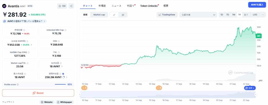Click the orange event marker near 10 Sep
The image size is (268, 105).
(84, 88)
